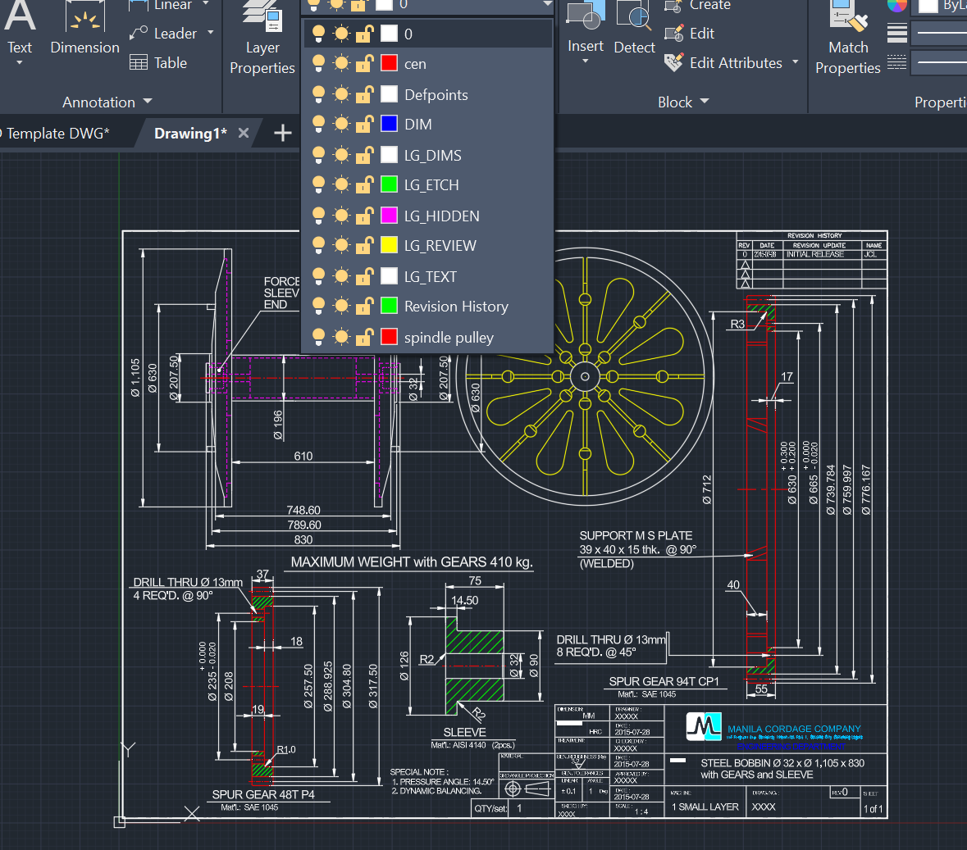The height and width of the screenshot is (850, 967).
Task: Lock the Defpoints layer
Action: (x=364, y=93)
